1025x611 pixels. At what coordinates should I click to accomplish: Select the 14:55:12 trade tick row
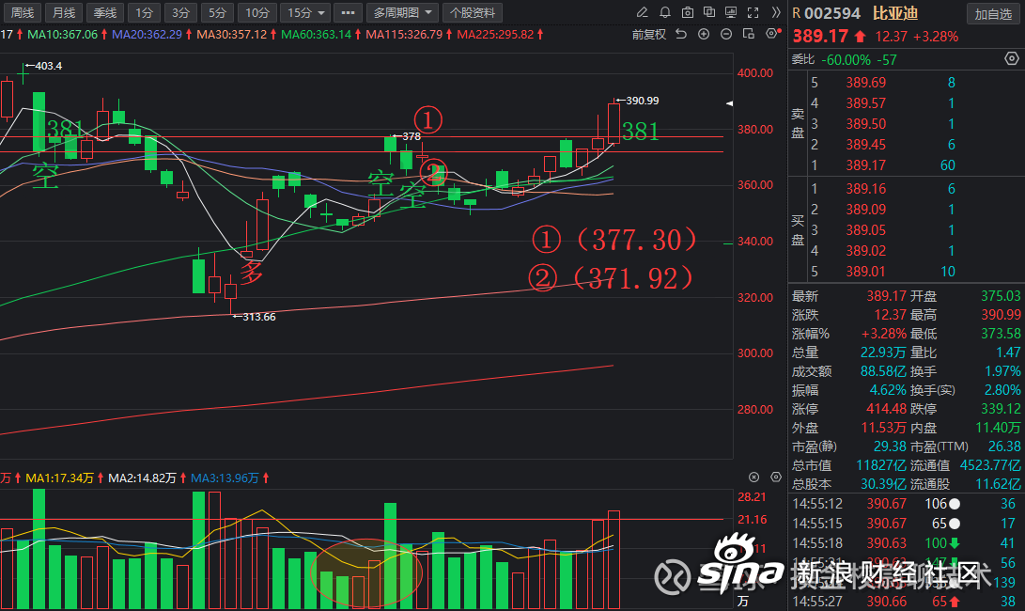point(906,504)
